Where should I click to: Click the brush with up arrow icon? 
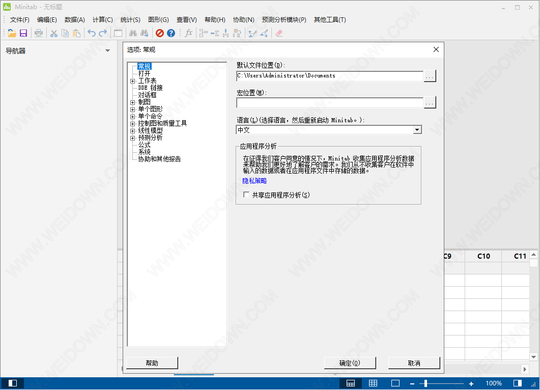pos(252,33)
